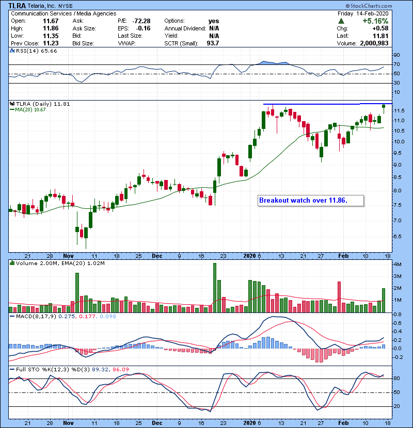Screen dimensions: 413x428
Task: Click the RSI(14) 65.66 label
Action: [36, 51]
